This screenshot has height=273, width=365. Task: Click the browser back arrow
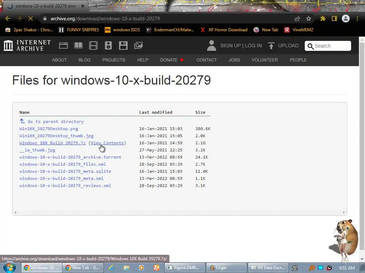(x=8, y=18)
